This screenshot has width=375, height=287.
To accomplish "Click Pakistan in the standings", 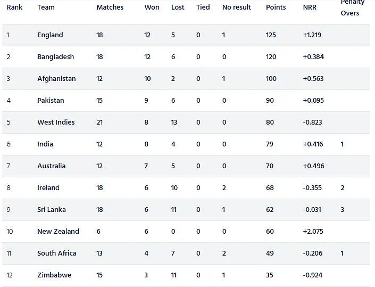I will tap(51, 101).
